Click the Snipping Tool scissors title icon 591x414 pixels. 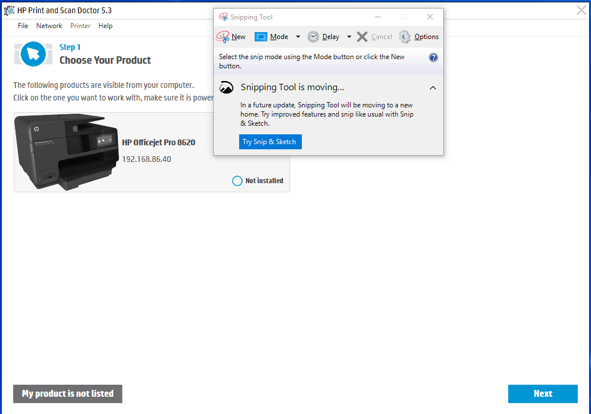(224, 17)
